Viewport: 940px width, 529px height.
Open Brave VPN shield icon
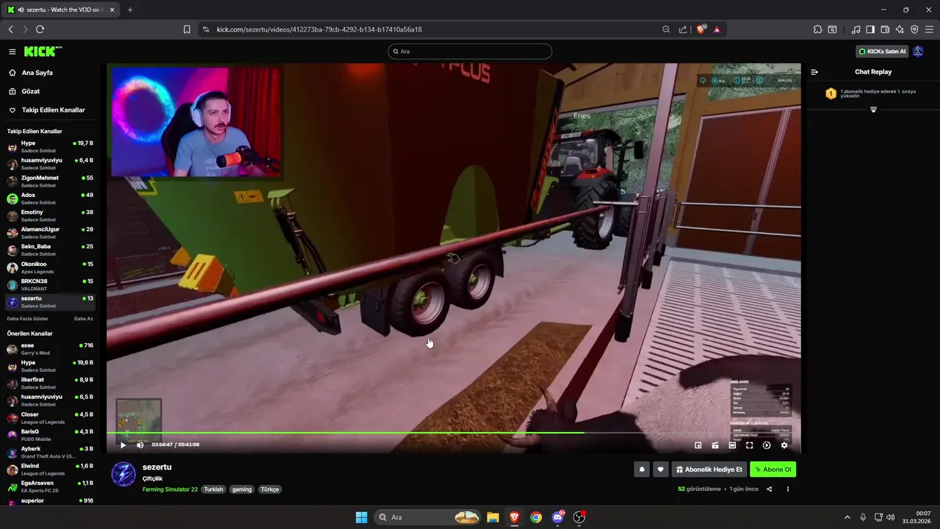click(914, 29)
